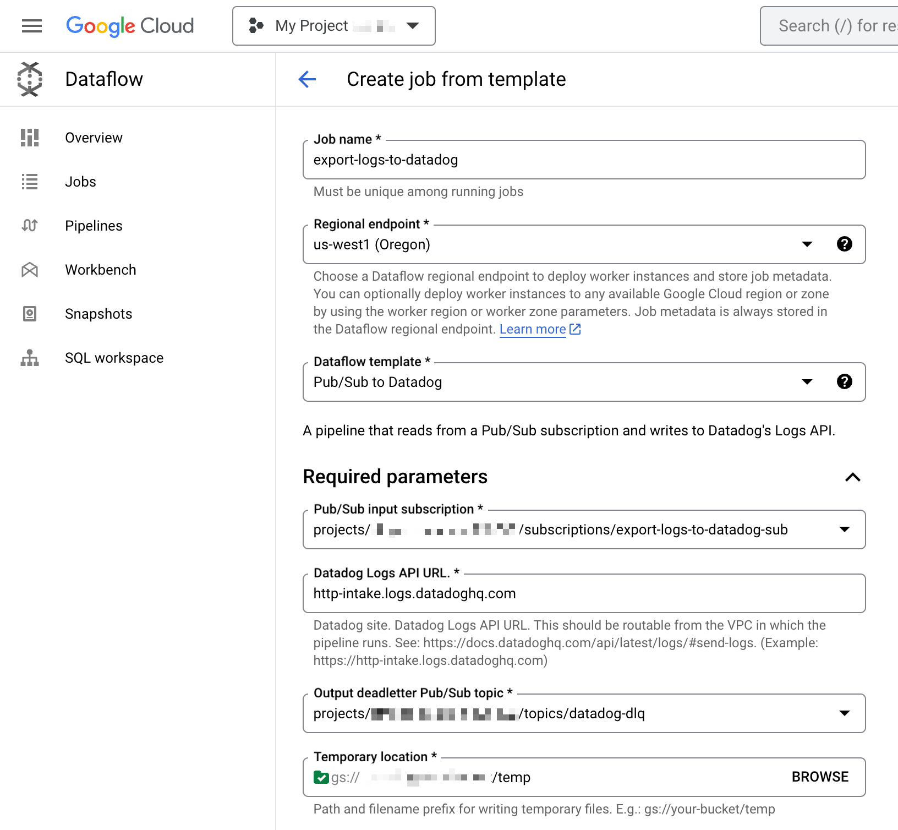Click the 'Create job from template' heading
The image size is (898, 830).
[x=456, y=79]
